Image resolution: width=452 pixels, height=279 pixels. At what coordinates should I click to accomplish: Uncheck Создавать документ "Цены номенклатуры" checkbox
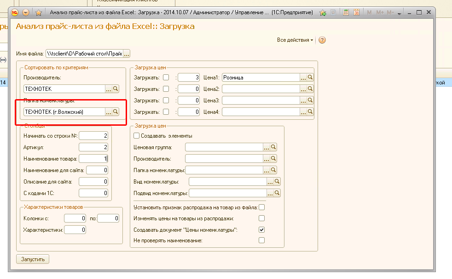[262, 229]
